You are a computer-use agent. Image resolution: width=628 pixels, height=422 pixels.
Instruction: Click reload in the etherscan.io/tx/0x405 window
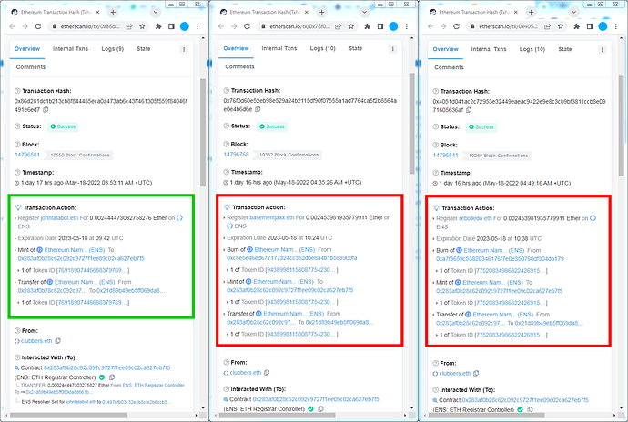click(x=456, y=26)
